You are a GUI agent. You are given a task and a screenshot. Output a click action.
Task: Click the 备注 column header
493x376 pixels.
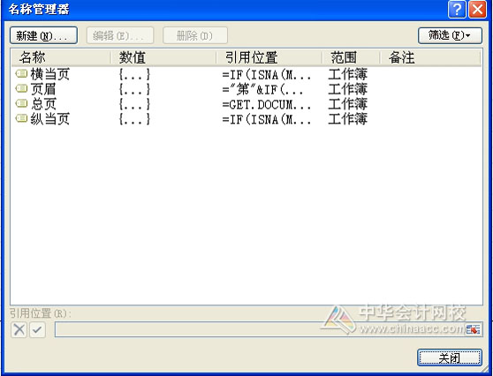tap(430, 57)
